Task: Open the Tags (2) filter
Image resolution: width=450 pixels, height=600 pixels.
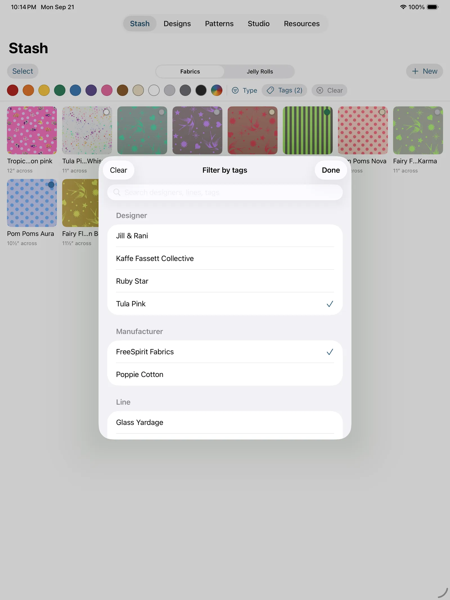Action: tap(284, 90)
